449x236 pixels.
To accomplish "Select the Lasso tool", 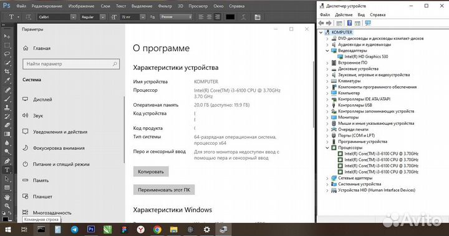I will coord(7,54).
